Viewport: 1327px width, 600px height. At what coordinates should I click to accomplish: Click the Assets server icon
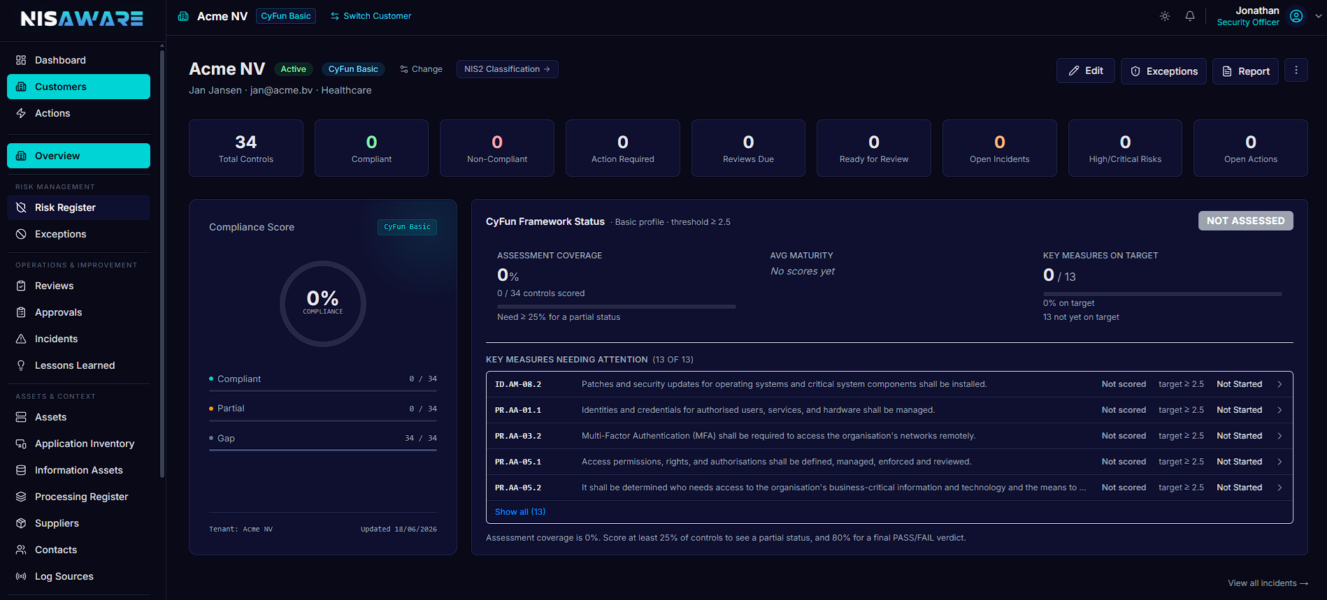tap(21, 417)
